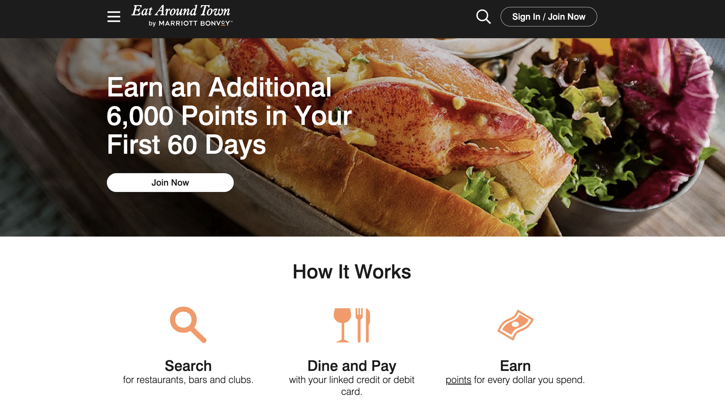Open the underlined points link
Image resolution: width=725 pixels, height=407 pixels.
coord(458,380)
